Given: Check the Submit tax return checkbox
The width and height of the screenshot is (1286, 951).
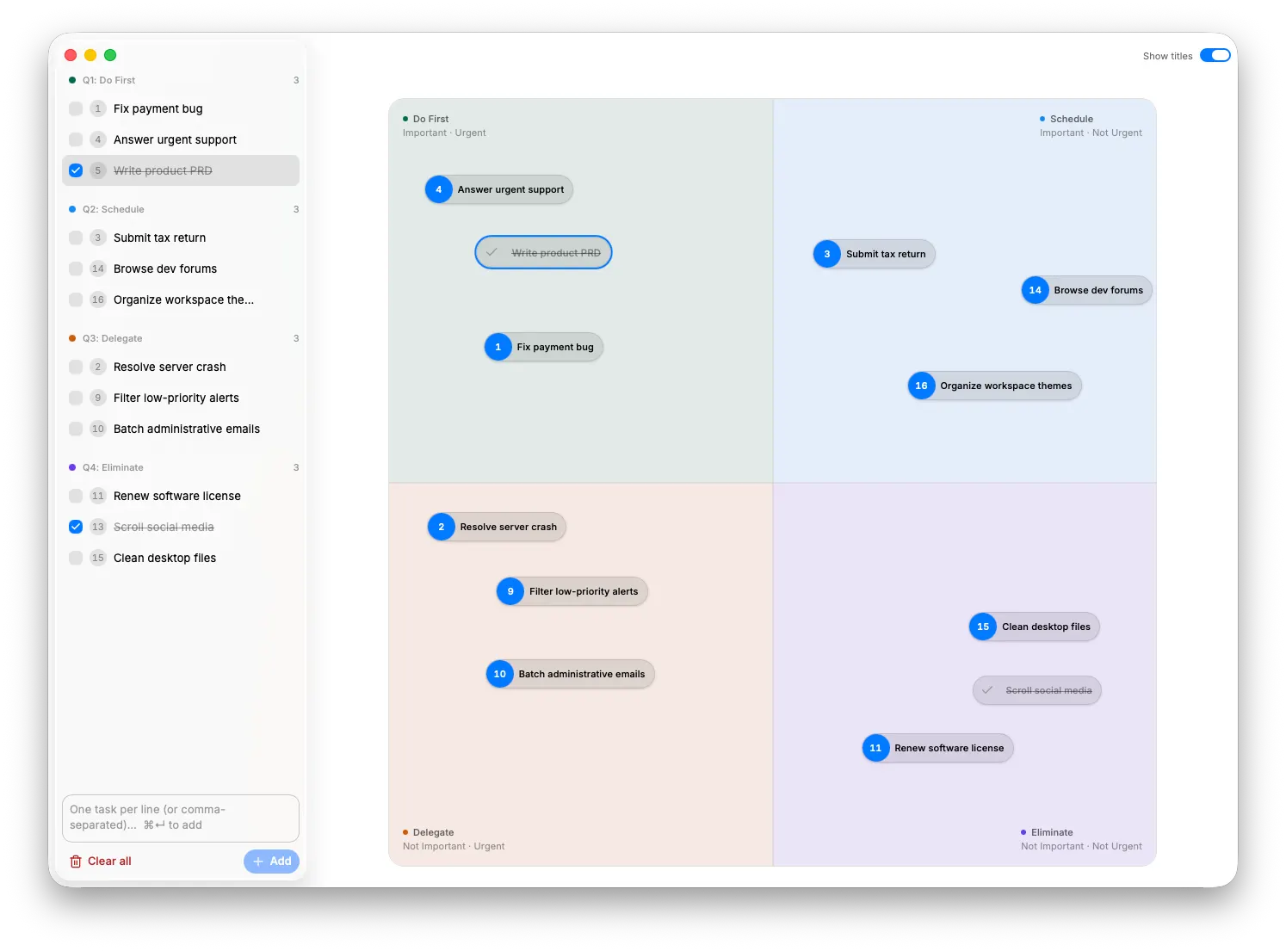Looking at the screenshot, I should click(x=76, y=238).
